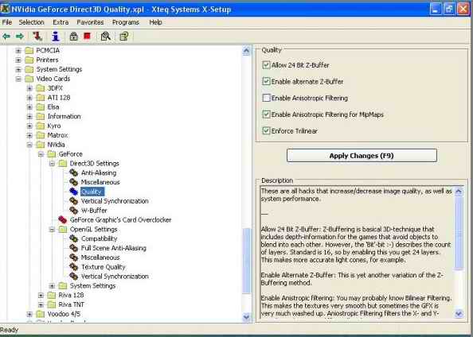Click the GeForce folder icon

click(52, 154)
